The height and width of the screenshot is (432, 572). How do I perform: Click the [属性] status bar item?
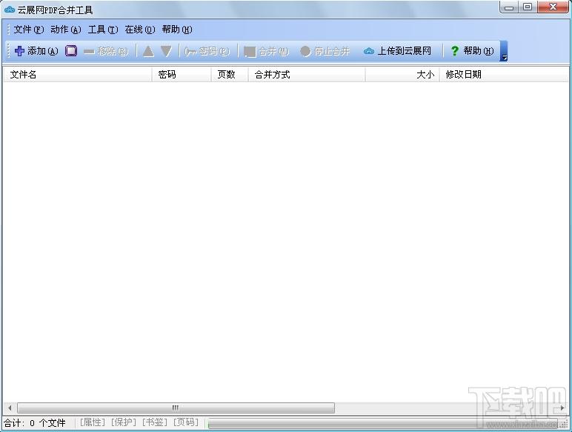click(x=93, y=422)
